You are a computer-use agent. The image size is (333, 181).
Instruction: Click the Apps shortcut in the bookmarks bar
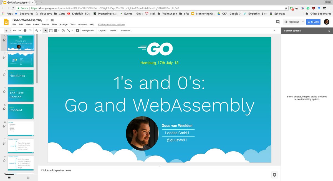pyautogui.click(x=7, y=13)
